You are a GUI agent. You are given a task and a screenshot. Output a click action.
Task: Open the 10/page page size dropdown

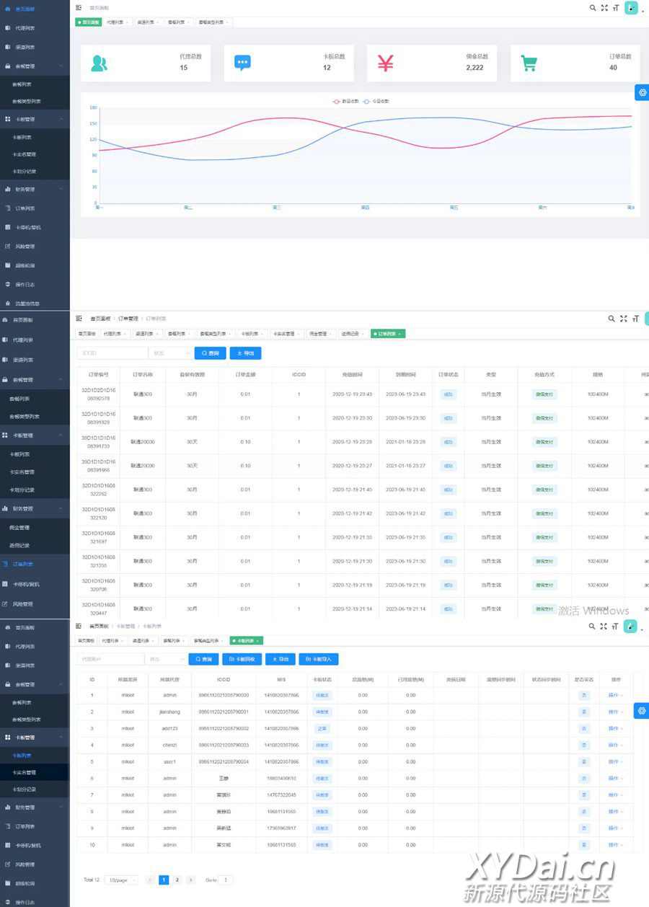121,880
